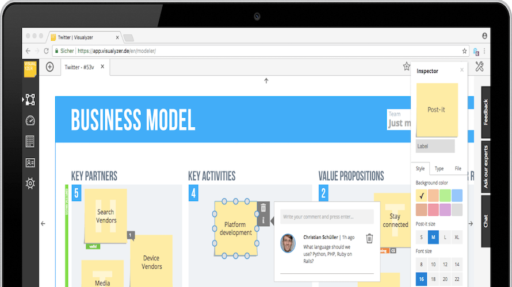This screenshot has width=512, height=287.
Task: Select green background color swatch
Action: coord(445,196)
